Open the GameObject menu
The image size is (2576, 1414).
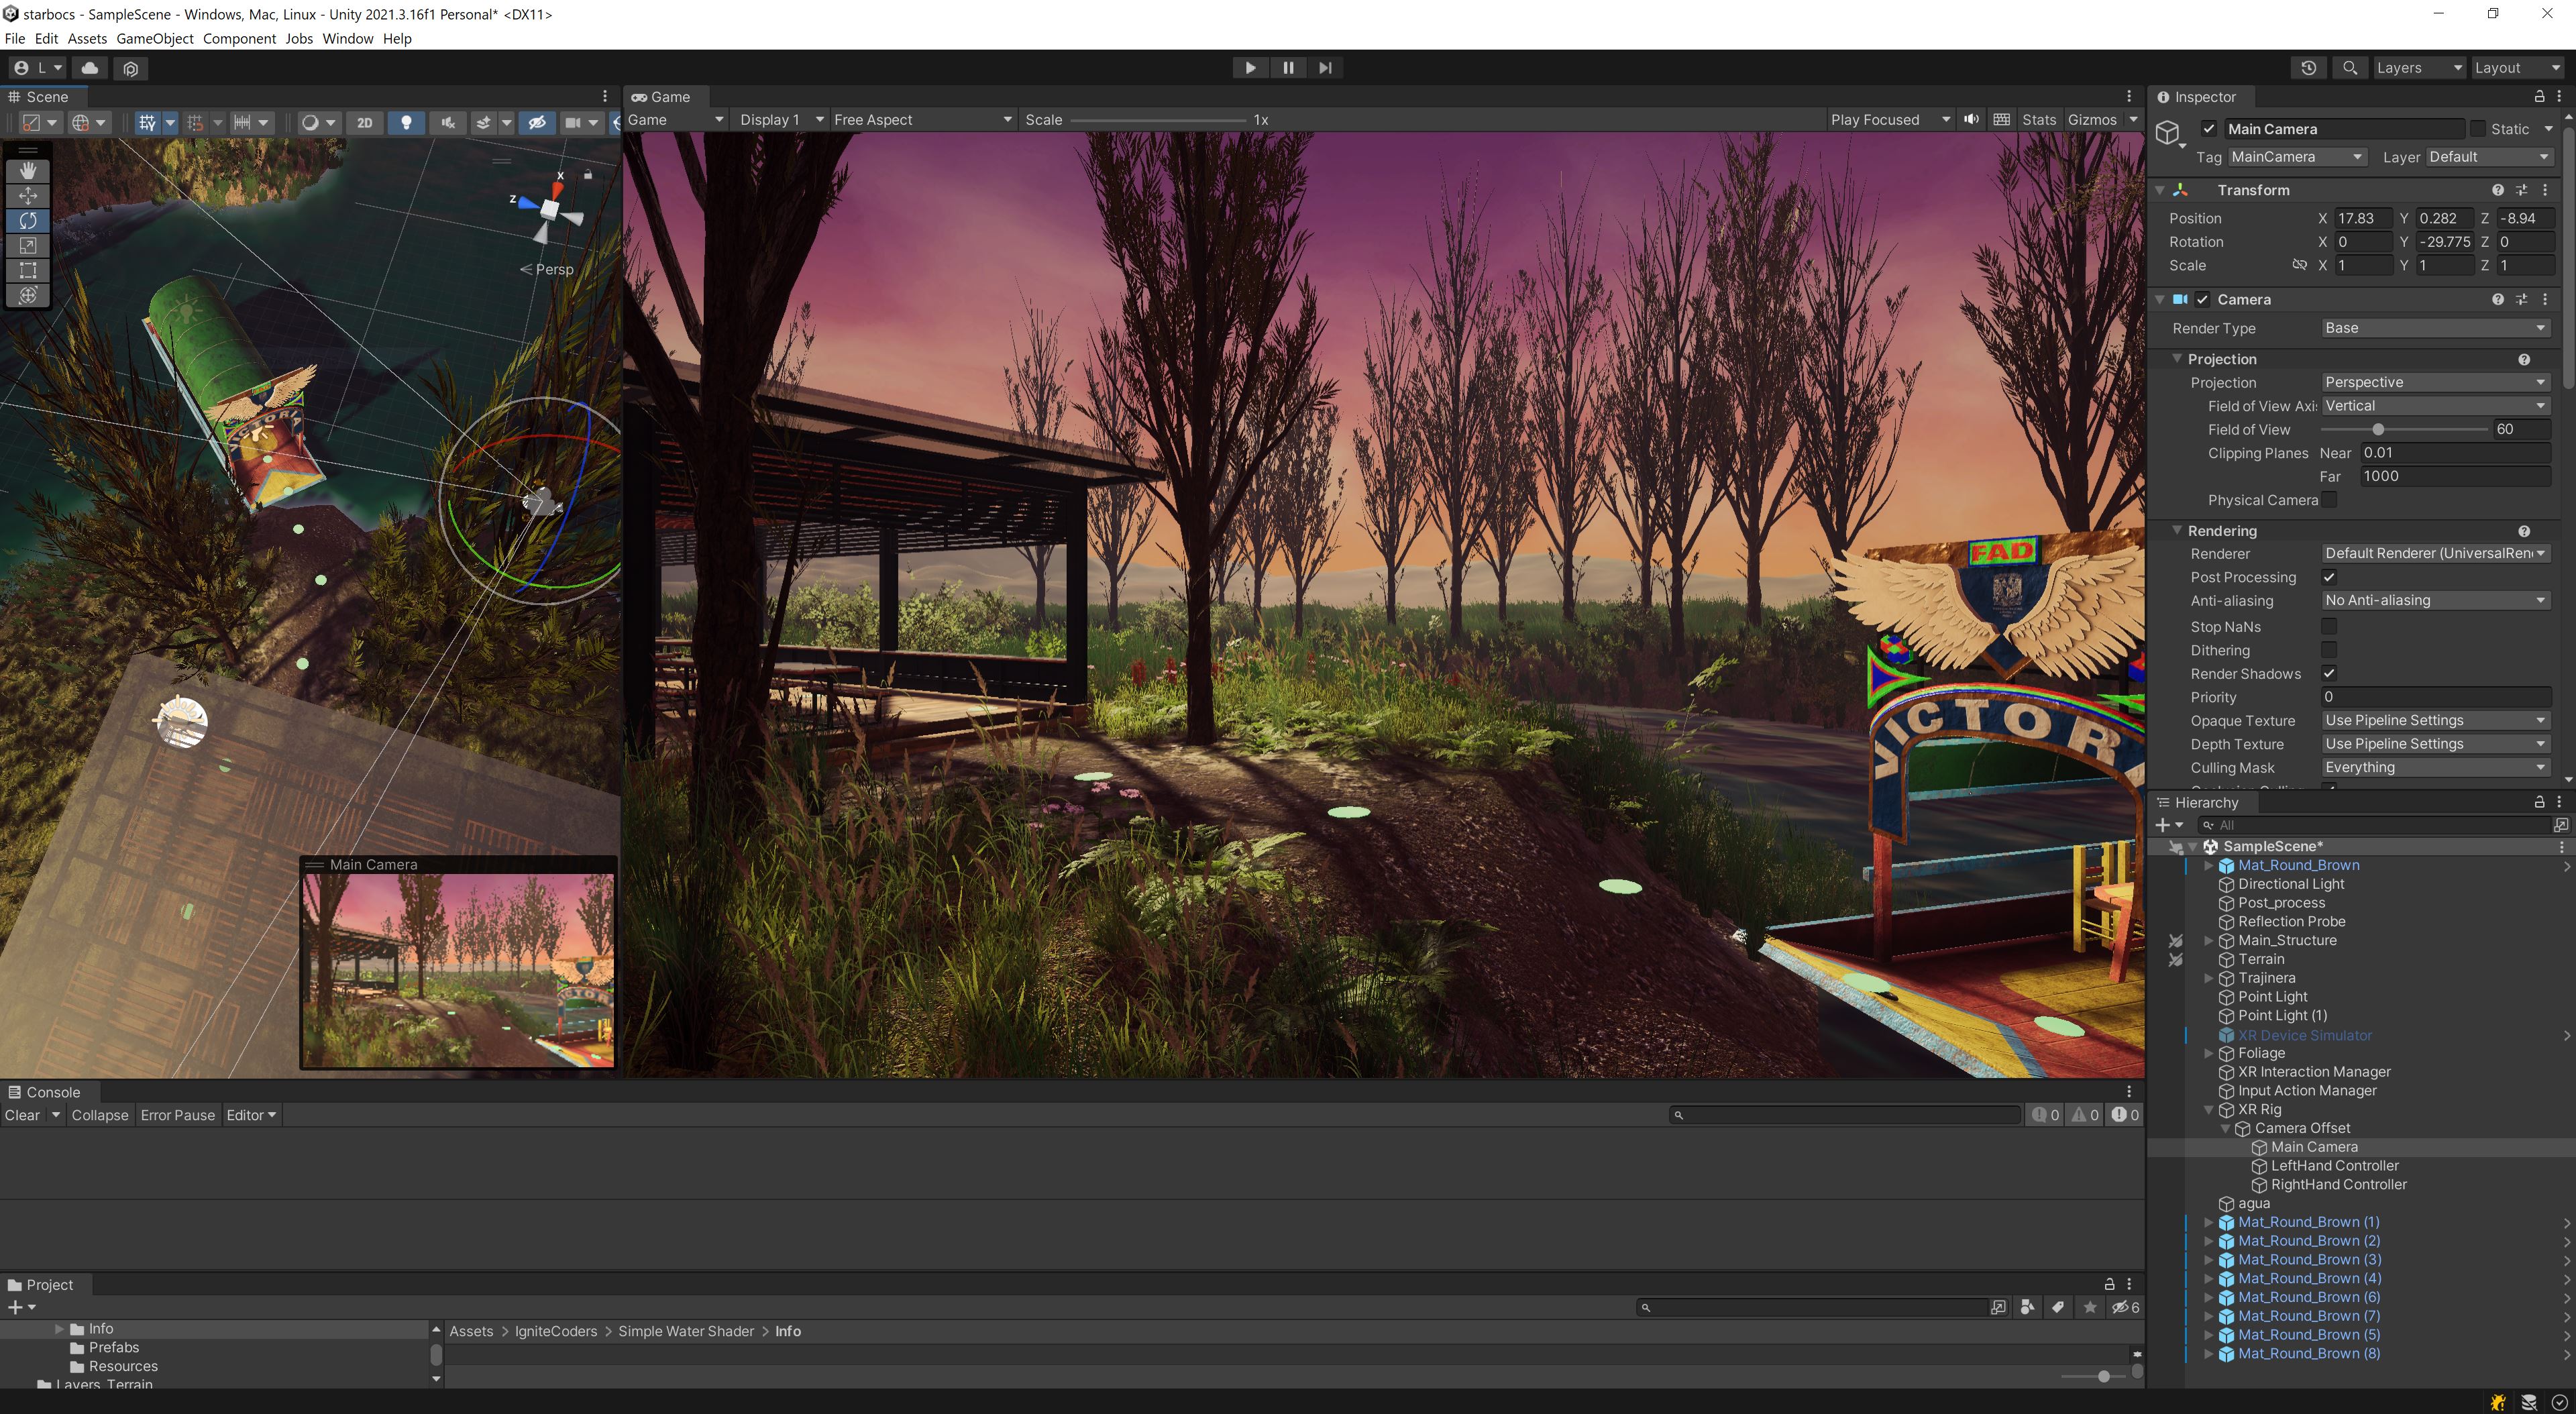pyautogui.click(x=154, y=38)
